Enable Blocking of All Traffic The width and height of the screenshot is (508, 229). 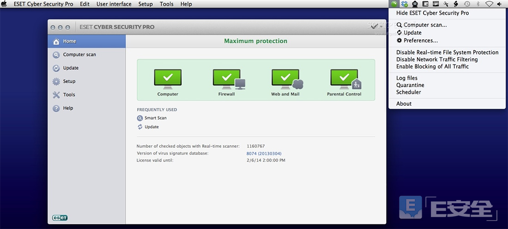(447, 67)
